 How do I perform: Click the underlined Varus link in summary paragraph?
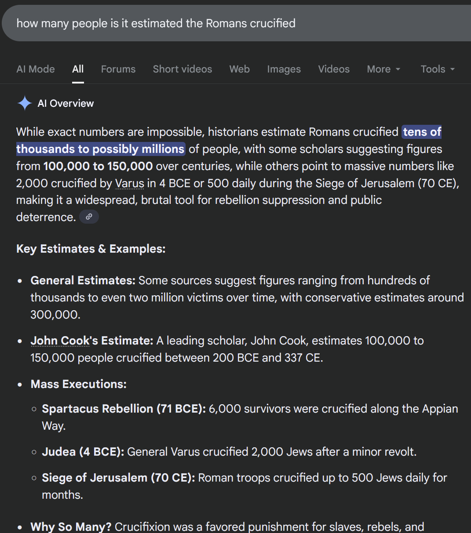129,183
